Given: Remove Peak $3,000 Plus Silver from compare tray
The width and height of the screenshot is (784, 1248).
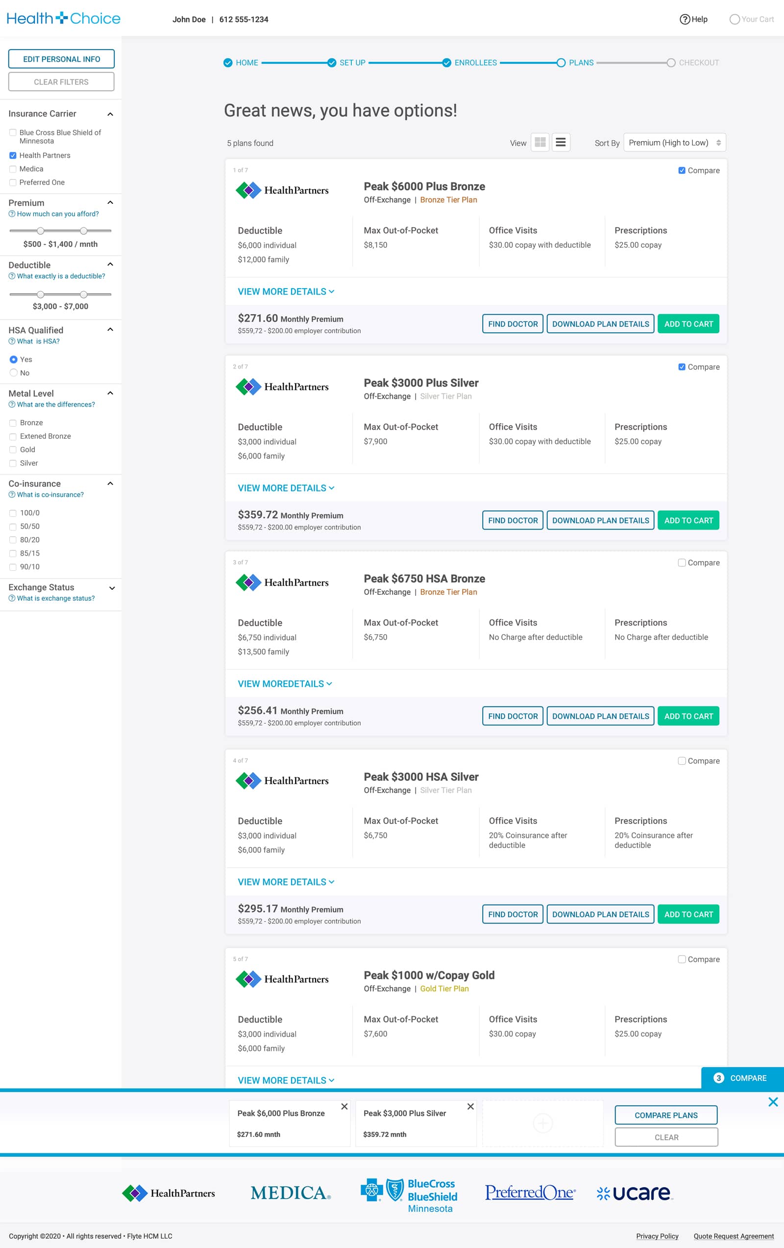Looking at the screenshot, I should pos(470,1106).
